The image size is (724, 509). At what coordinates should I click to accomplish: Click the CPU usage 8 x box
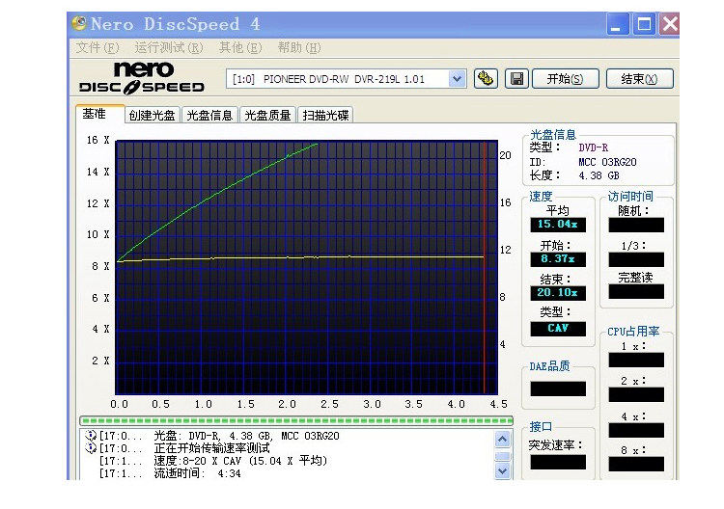pos(636,464)
